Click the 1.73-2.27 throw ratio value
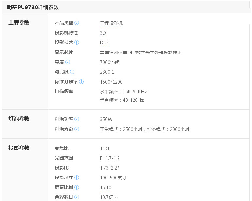Image resolution: width=252 pixels, height=201 pixels. tap(110, 168)
